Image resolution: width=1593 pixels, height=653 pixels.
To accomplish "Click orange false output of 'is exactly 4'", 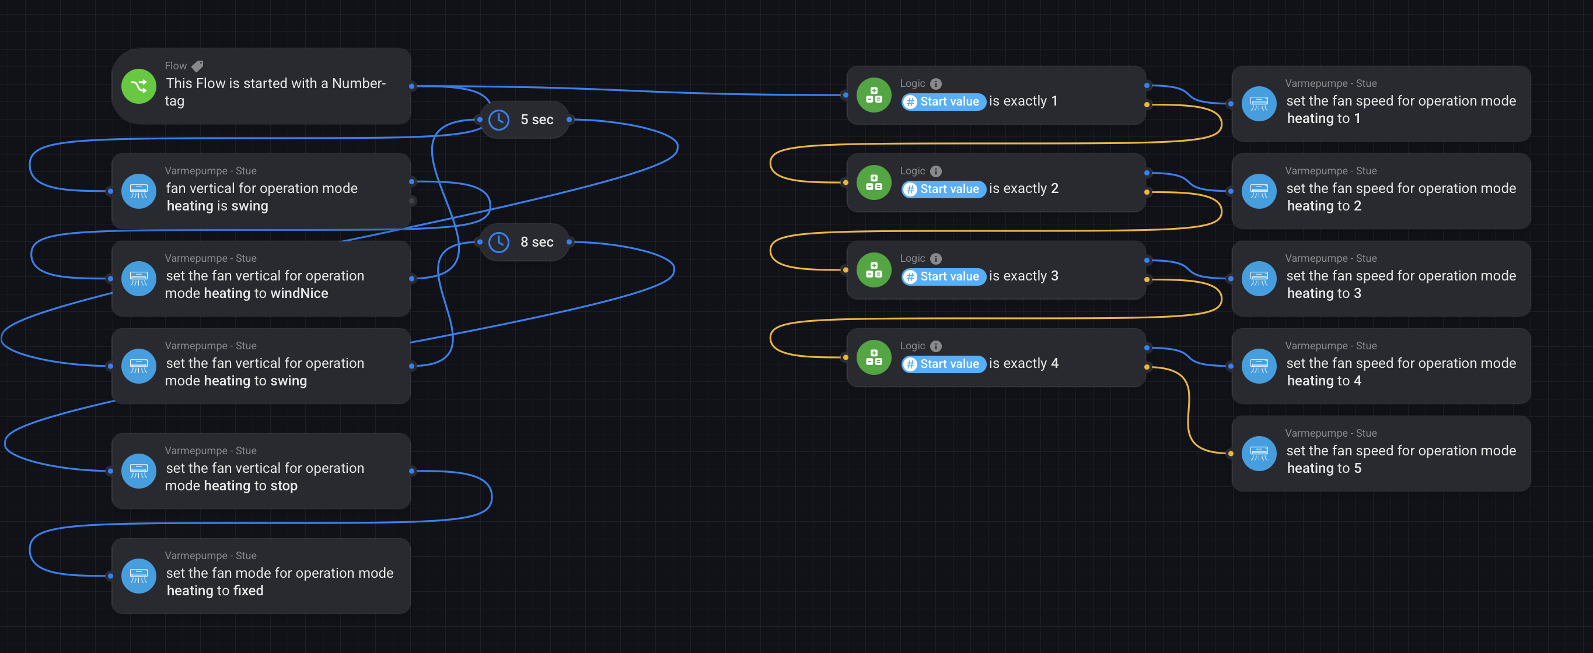I will [1147, 367].
